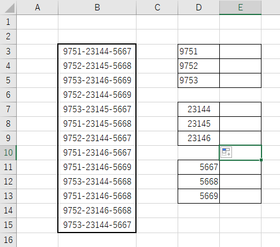Viewport: 280px width, 247px height.
Task: Select column E header
Action: pyautogui.click(x=240, y=8)
